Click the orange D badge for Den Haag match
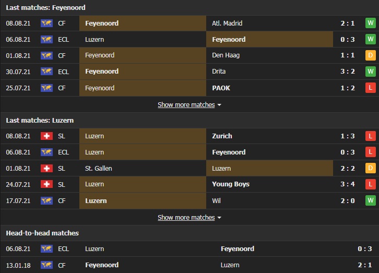Image resolution: width=379 pixels, height=273 pixels. tap(371, 55)
